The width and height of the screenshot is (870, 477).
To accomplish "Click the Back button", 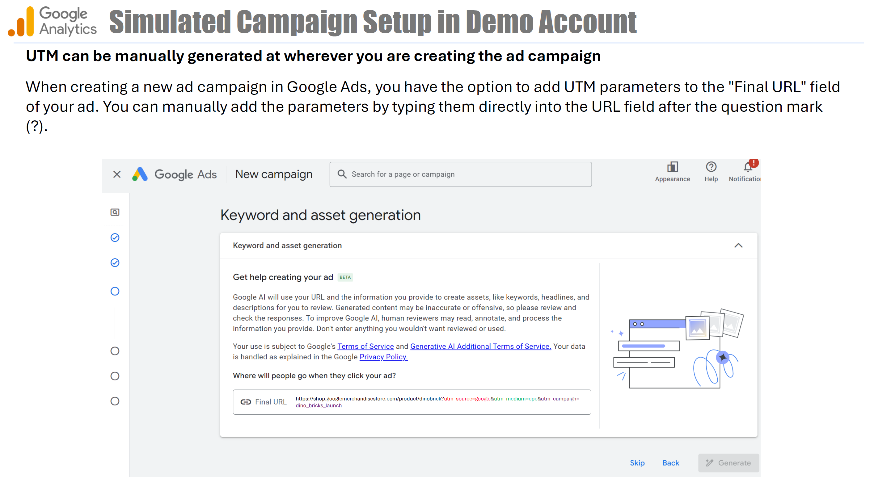I will (670, 463).
